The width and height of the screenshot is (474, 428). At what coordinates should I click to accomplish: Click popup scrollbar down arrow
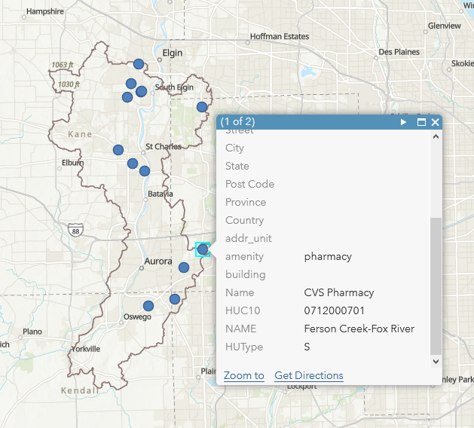(436, 362)
